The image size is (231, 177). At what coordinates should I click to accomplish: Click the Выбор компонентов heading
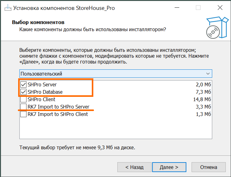tap(38, 22)
